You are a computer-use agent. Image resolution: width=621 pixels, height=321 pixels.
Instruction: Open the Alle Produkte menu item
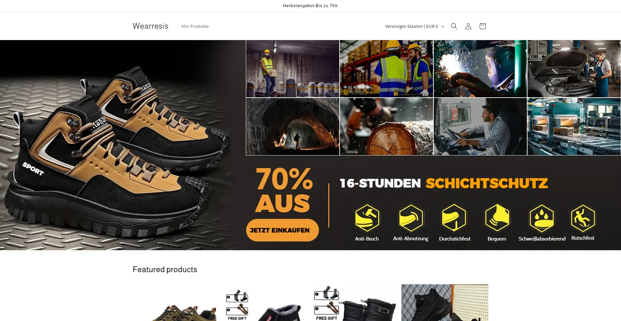click(x=195, y=26)
